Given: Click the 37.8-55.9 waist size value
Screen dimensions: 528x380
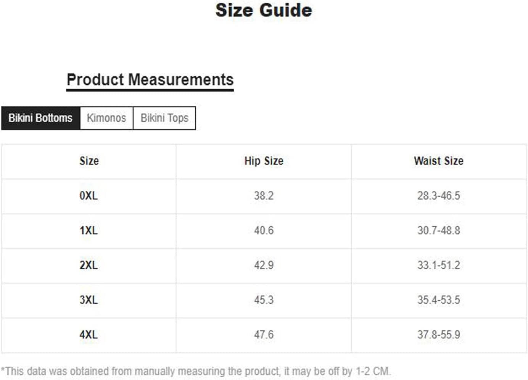Looking at the screenshot, I should pos(438,335).
